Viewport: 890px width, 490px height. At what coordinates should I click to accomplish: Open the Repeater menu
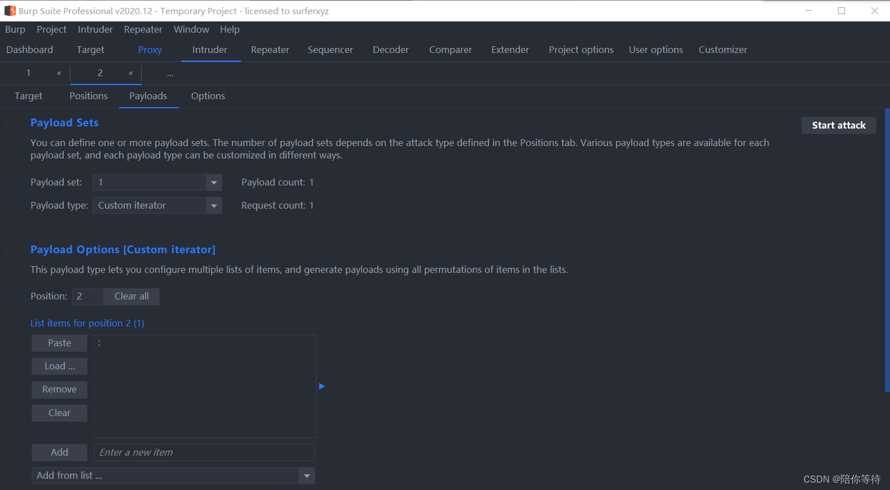[143, 29]
